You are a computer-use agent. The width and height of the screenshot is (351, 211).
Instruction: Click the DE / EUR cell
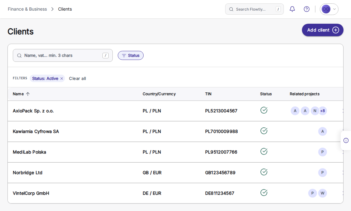pos(152,193)
